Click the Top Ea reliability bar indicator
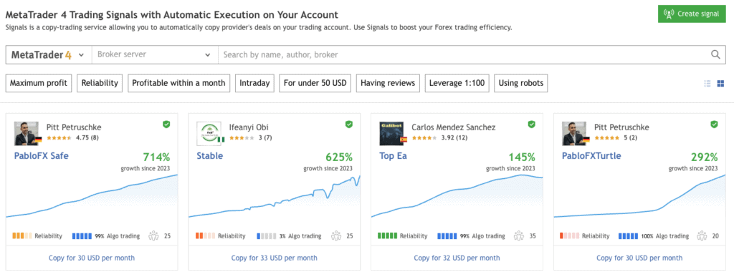This screenshot has height=277, width=734. 387,236
